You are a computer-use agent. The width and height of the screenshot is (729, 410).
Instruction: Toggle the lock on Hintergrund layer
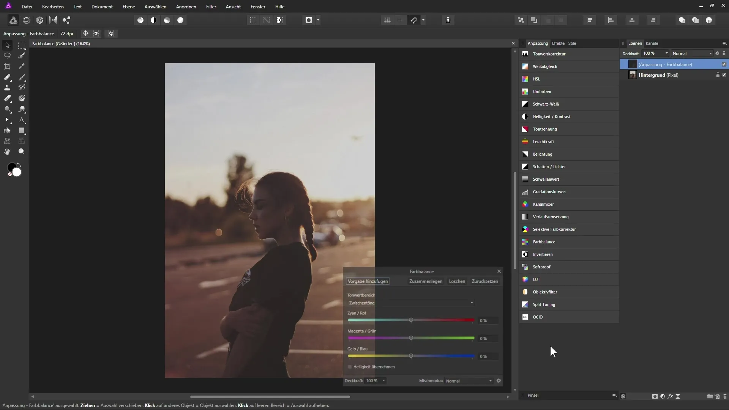(x=718, y=75)
